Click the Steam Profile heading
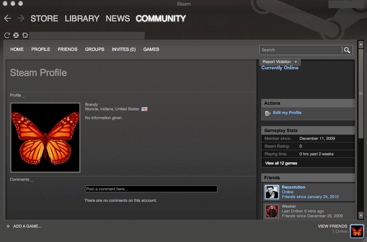The width and height of the screenshot is (367, 242). pyautogui.click(x=38, y=73)
